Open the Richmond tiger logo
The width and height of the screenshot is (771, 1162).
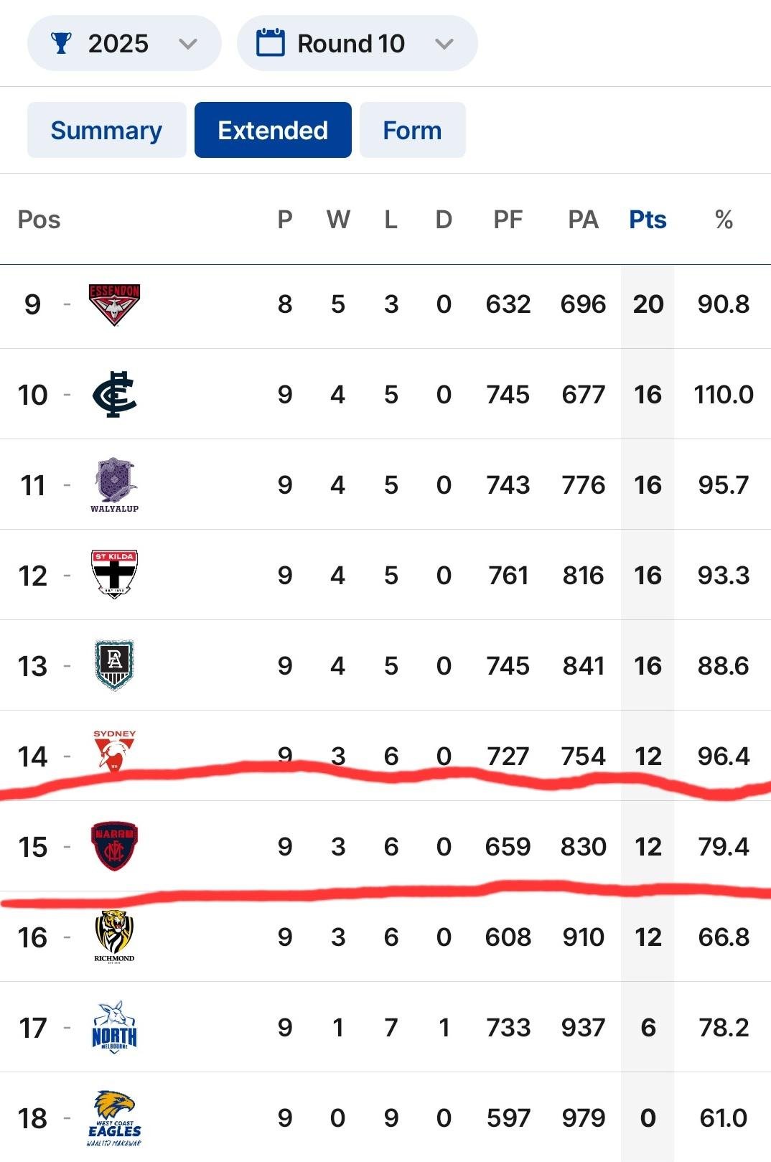[114, 937]
